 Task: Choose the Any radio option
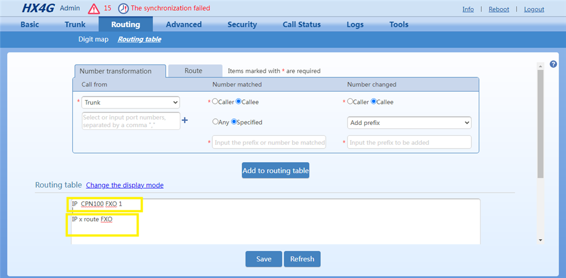coord(215,122)
